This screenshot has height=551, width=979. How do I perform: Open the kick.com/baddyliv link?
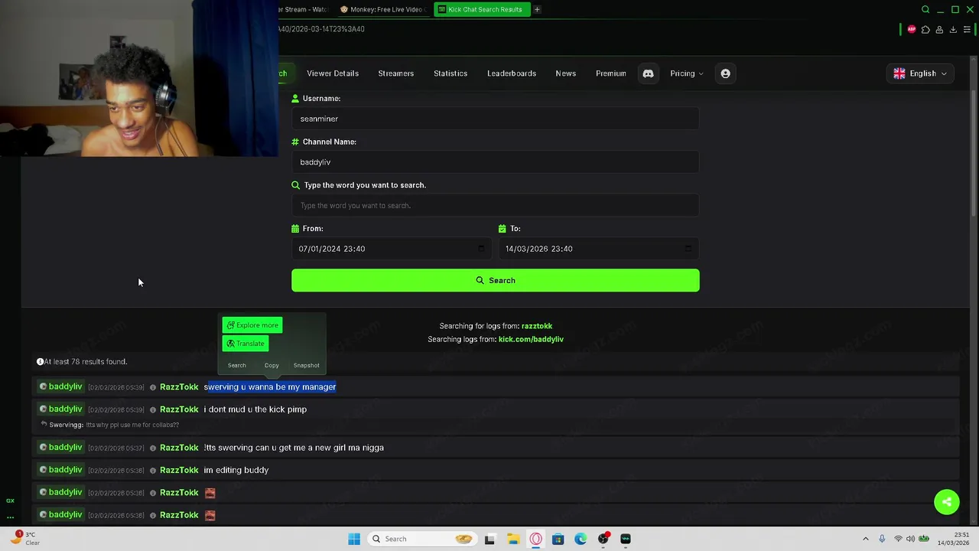(x=531, y=339)
